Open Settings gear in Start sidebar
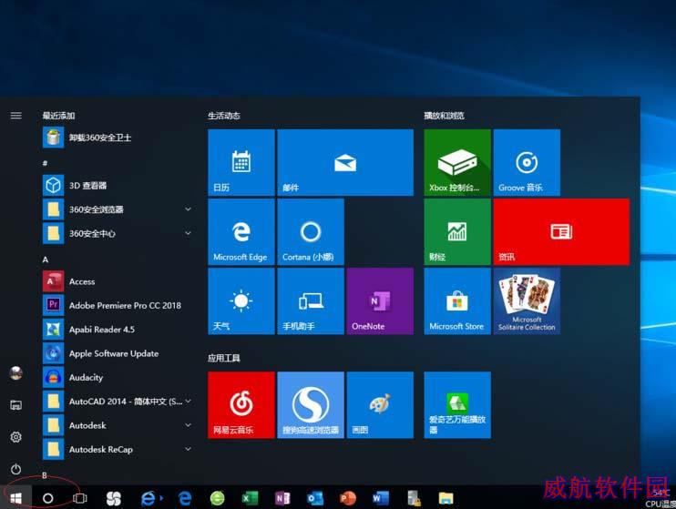 point(16,436)
